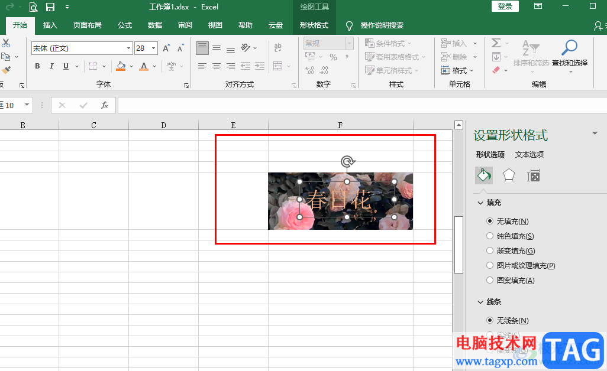607x371 pixels.
Task: Open 格式 cells dropdown
Action: [459, 71]
